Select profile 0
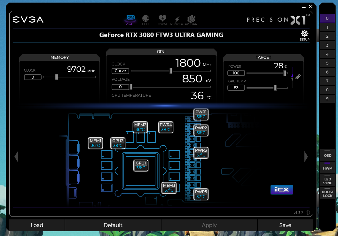 (x=327, y=18)
